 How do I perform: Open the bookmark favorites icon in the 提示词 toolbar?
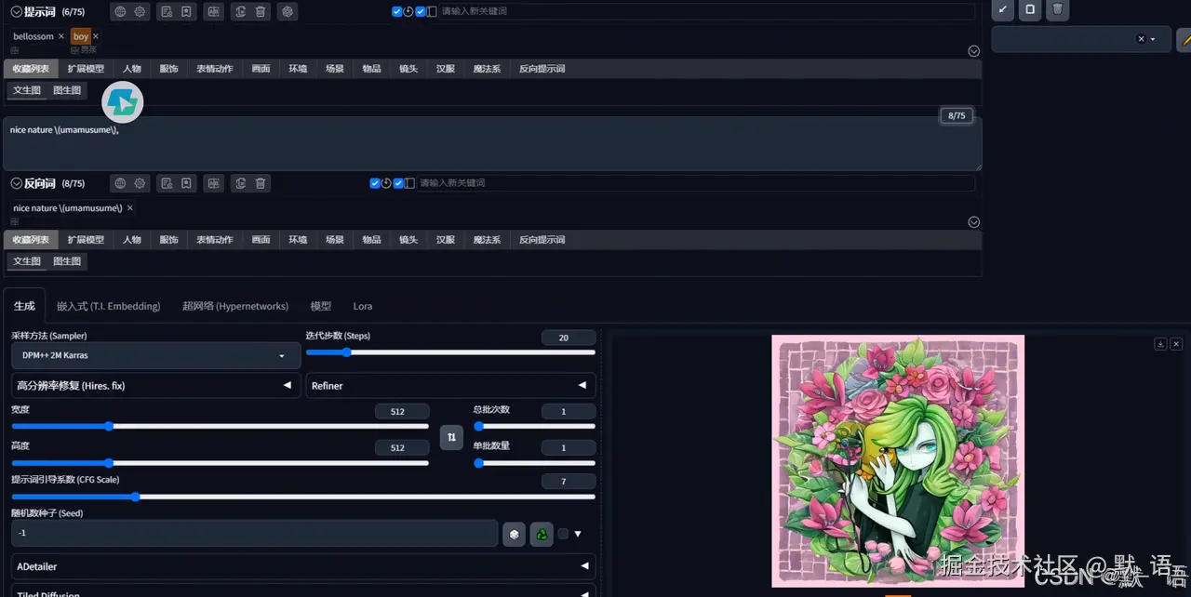187,12
